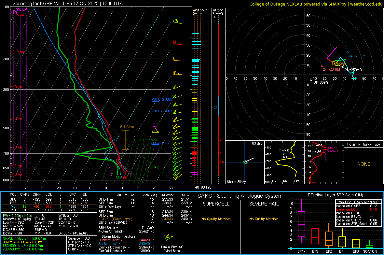
Task: Click the Storm Slinky panel label
Action: pos(236,182)
